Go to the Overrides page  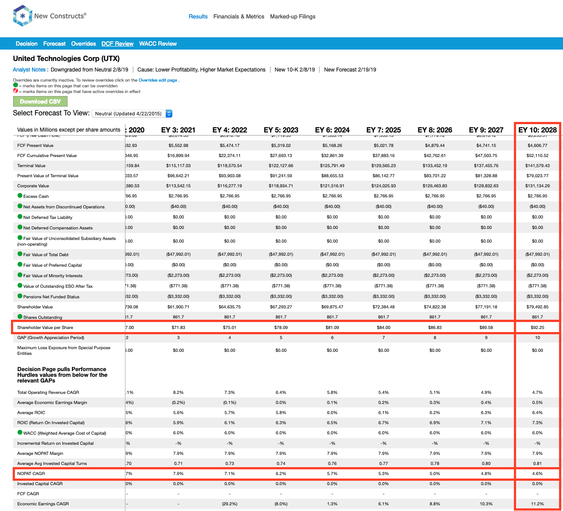[83, 44]
